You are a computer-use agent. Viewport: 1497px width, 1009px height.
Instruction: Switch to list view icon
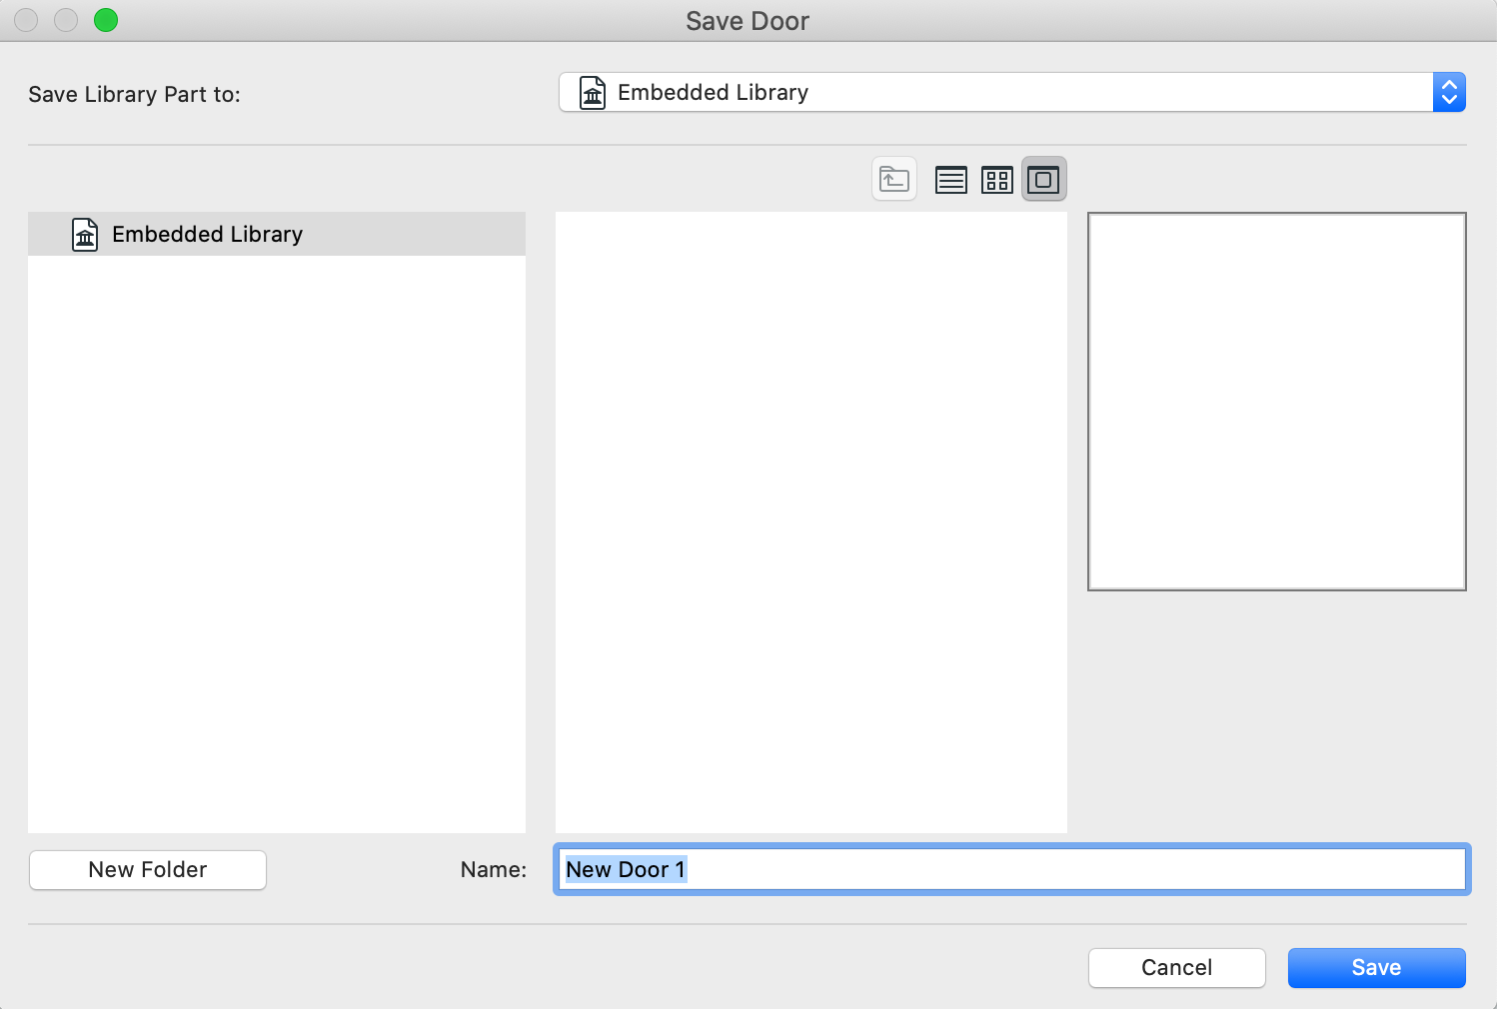[x=950, y=180]
